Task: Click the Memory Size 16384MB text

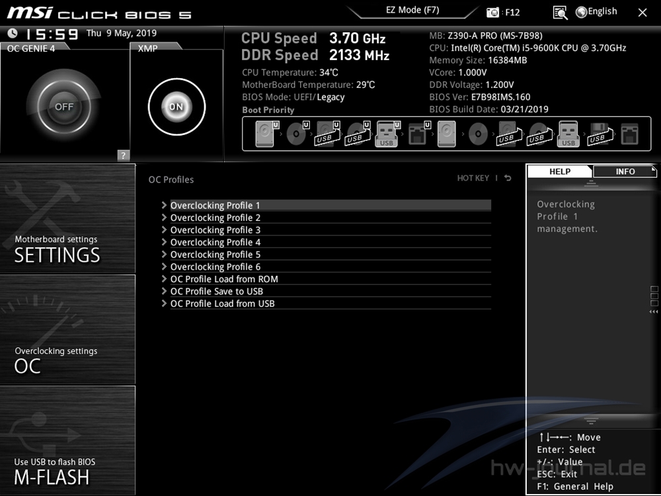Action: [x=478, y=60]
